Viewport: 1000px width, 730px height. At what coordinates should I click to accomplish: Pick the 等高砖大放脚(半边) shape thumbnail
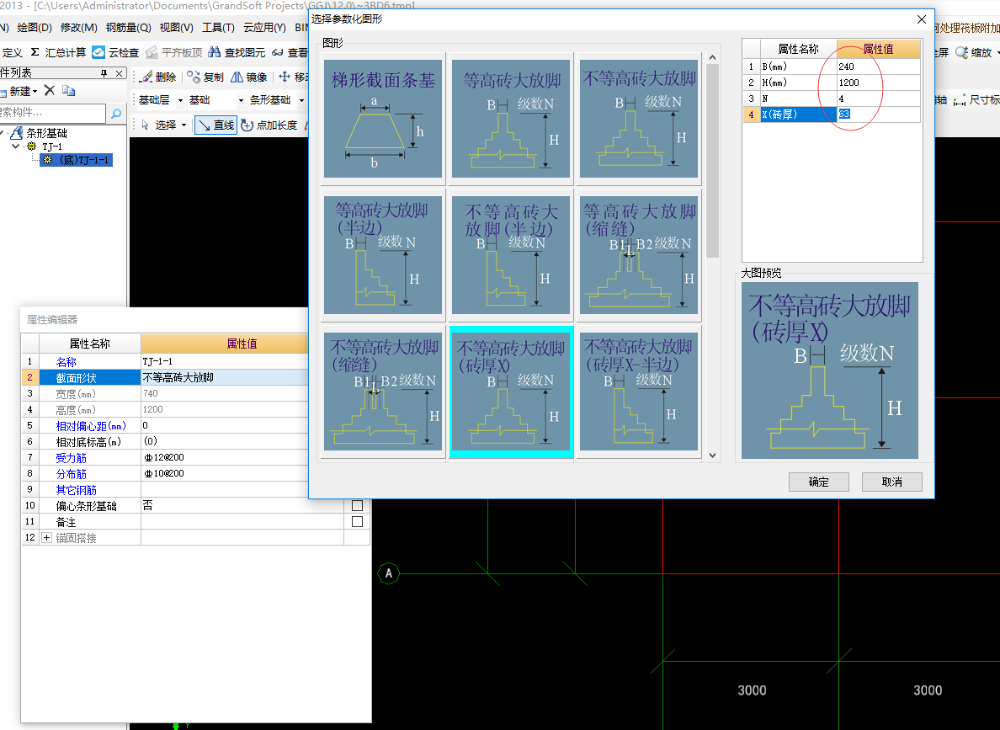pyautogui.click(x=383, y=254)
